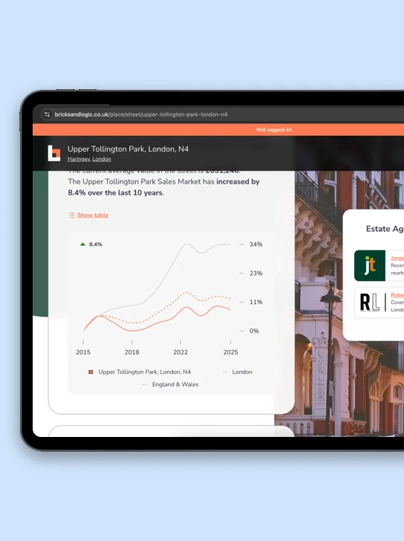This screenshot has height=541, width=404.
Task: Select the 2018 marker on chart axis
Action: (131, 352)
